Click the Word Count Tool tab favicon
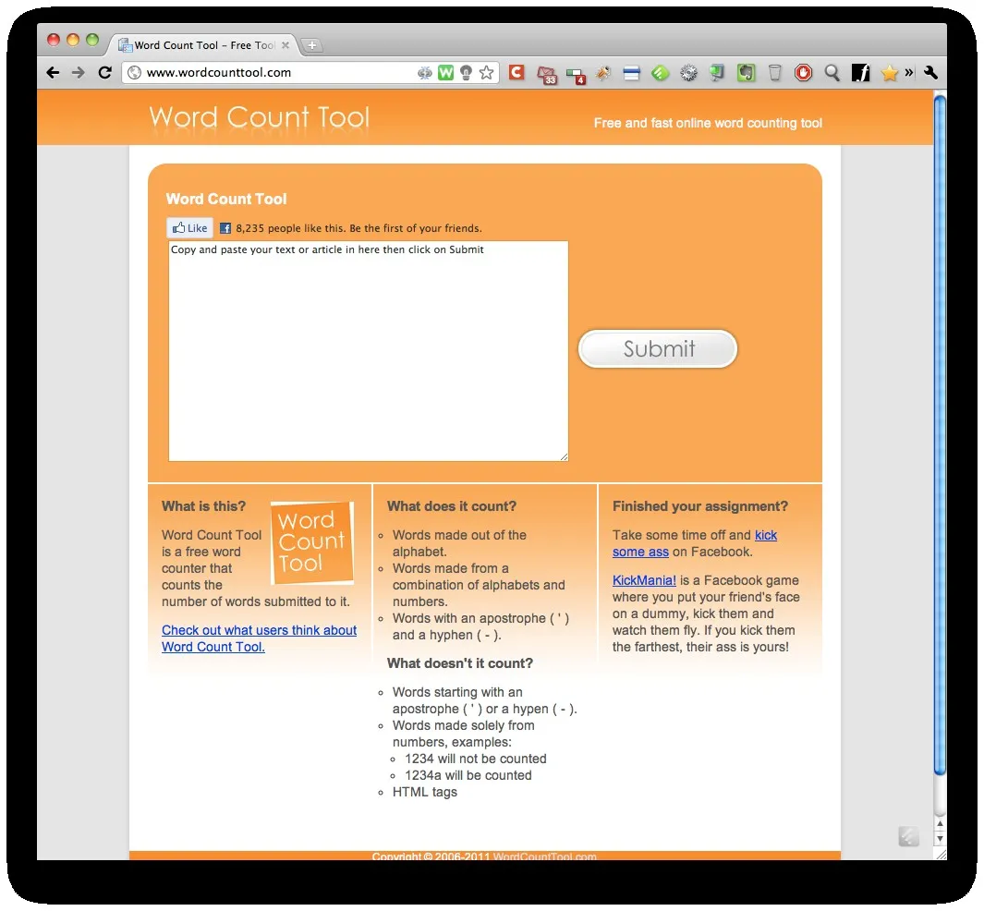The width and height of the screenshot is (984, 911). tap(126, 45)
